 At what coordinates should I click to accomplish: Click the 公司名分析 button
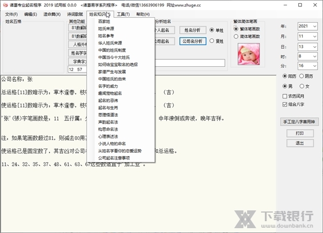193,41
